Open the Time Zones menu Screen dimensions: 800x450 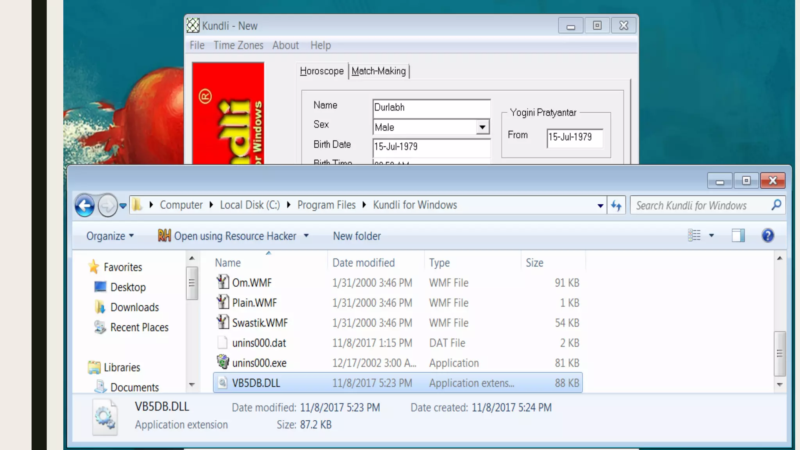tap(238, 45)
